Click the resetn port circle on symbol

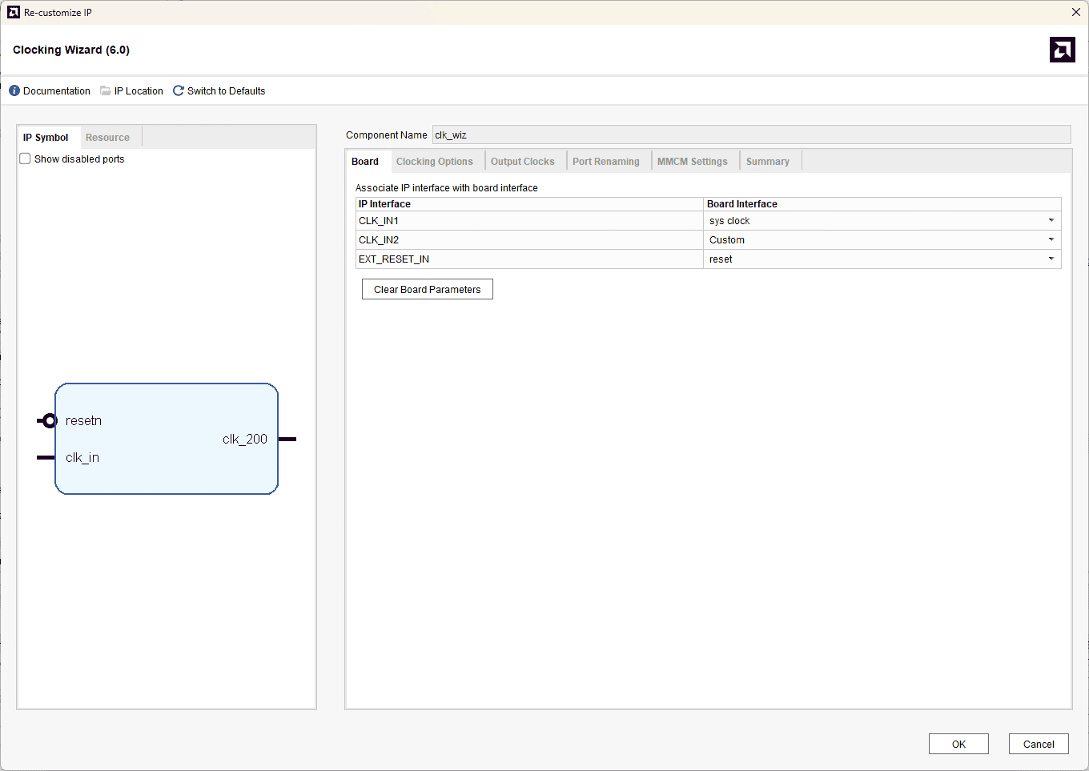(x=49, y=421)
